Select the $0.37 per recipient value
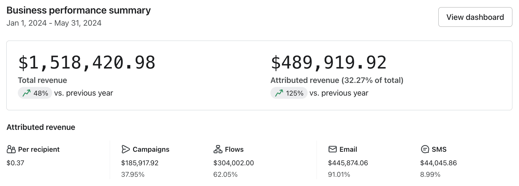519x186 pixels. tap(15, 163)
